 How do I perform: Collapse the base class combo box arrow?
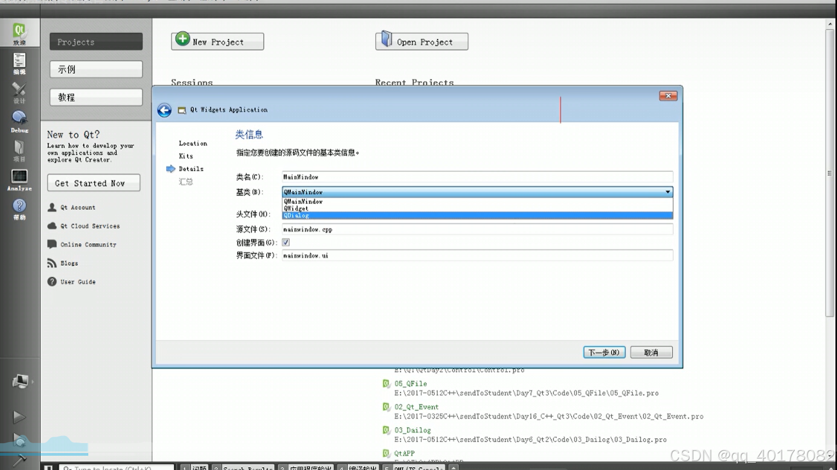pyautogui.click(x=668, y=192)
